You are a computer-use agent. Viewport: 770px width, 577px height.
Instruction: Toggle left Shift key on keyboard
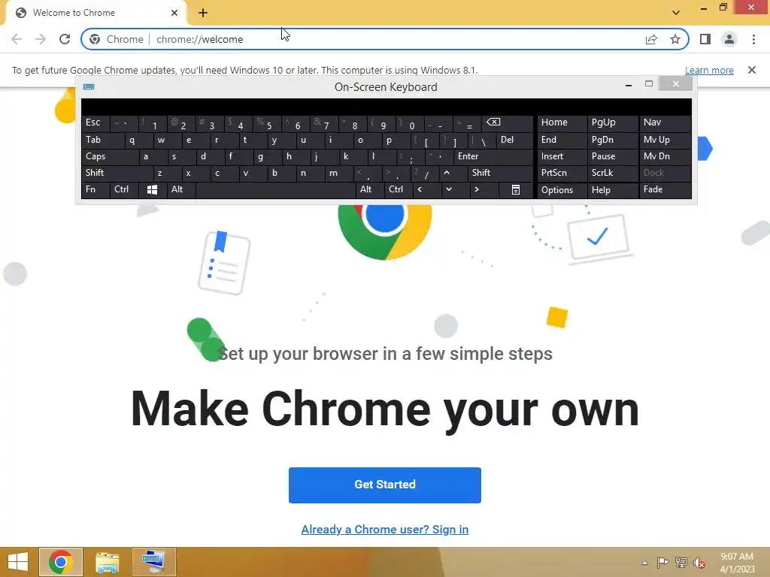(117, 173)
